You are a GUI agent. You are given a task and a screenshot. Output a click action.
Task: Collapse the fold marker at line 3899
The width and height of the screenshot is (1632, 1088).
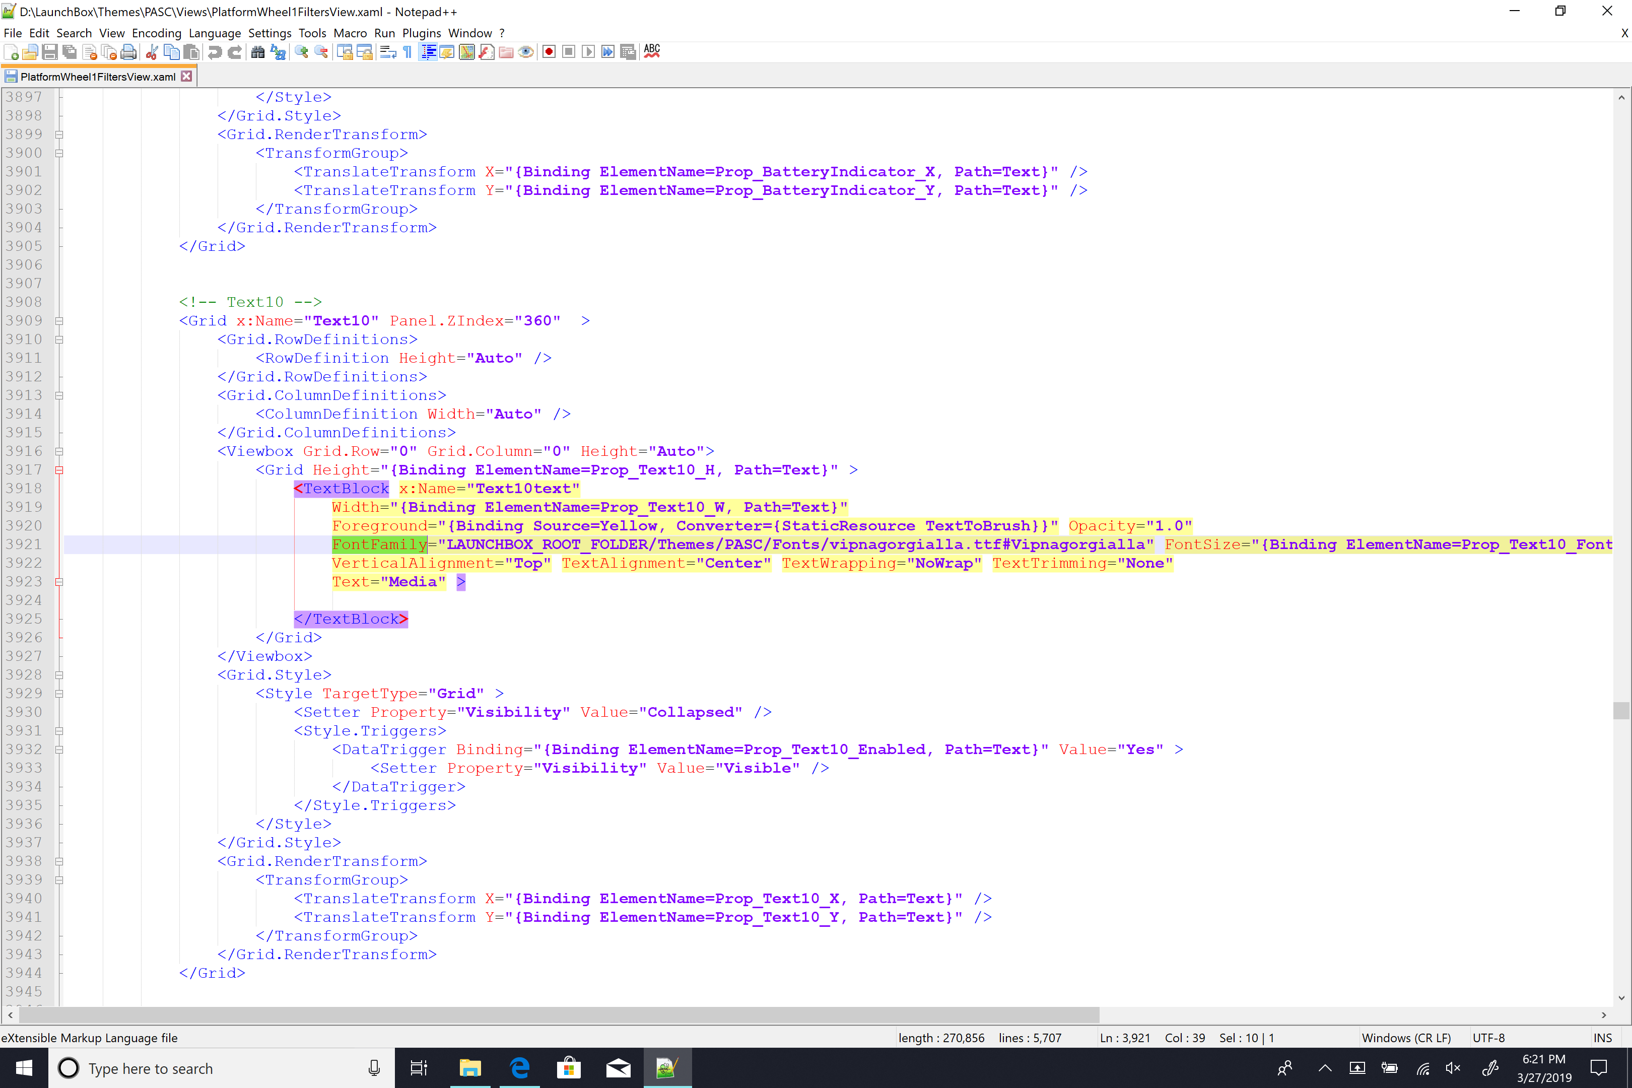coord(59,134)
